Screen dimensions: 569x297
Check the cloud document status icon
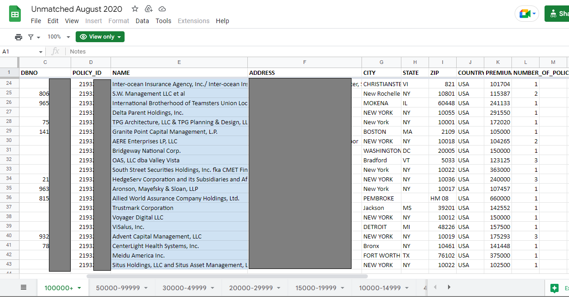tap(162, 9)
